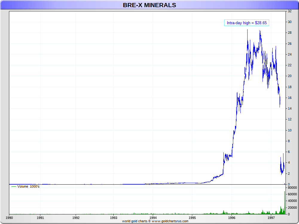
Task: Open the www.goldchartsrus.com footer credit
Action: [x=170, y=221]
